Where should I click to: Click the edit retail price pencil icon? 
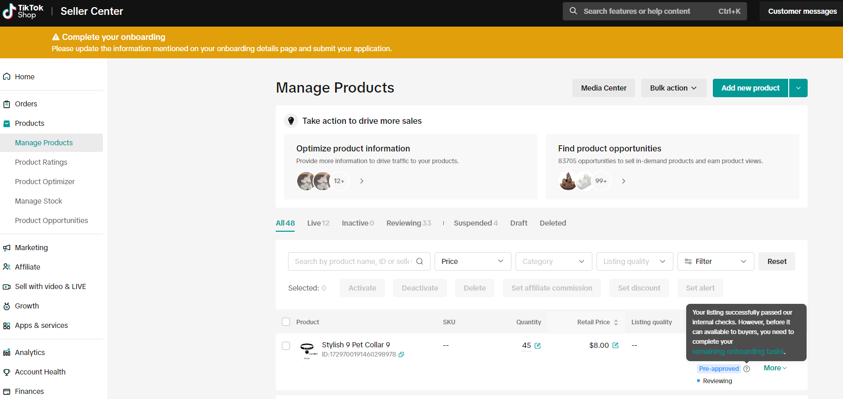point(615,345)
